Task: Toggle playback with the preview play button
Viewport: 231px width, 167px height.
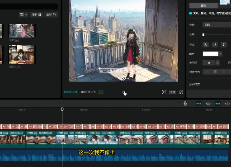Action: point(123,92)
